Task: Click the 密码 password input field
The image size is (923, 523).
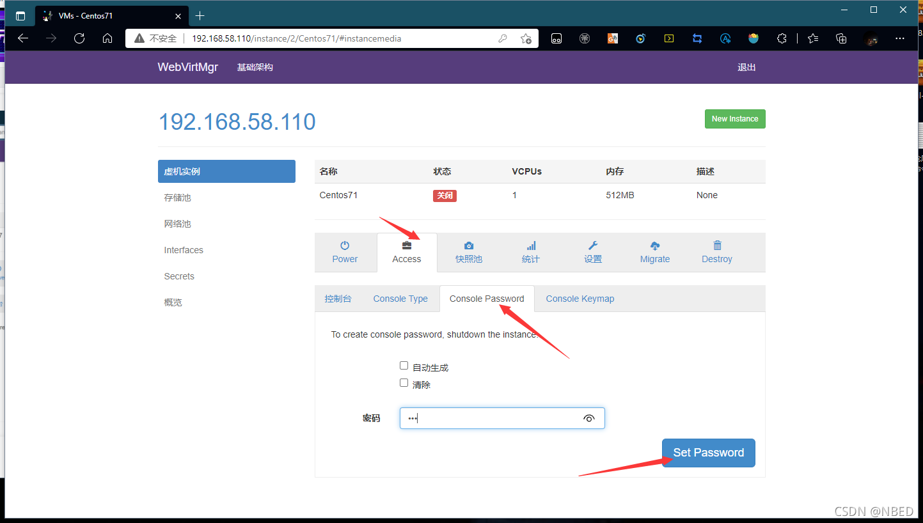Action: 502,418
